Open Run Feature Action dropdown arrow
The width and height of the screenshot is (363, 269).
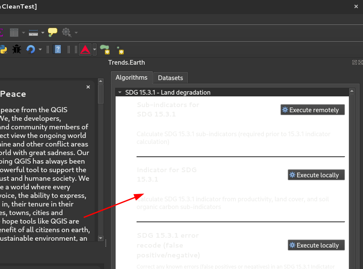76,33
